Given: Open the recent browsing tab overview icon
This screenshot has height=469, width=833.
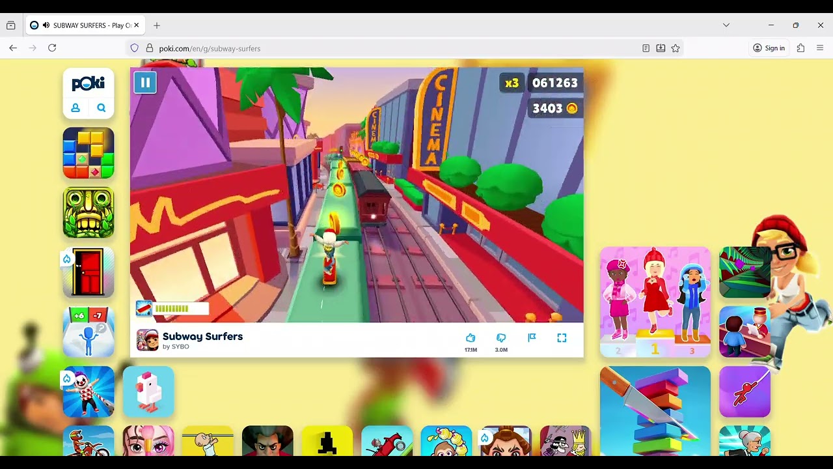Looking at the screenshot, I should click(x=11, y=25).
